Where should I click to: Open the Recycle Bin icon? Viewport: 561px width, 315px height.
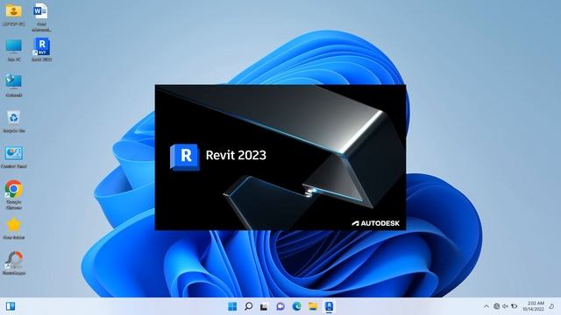14,121
